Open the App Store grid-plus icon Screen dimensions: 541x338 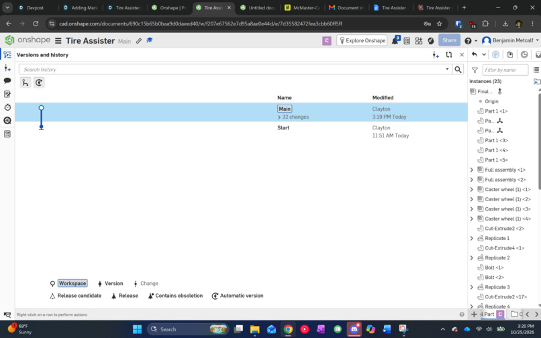point(419,41)
